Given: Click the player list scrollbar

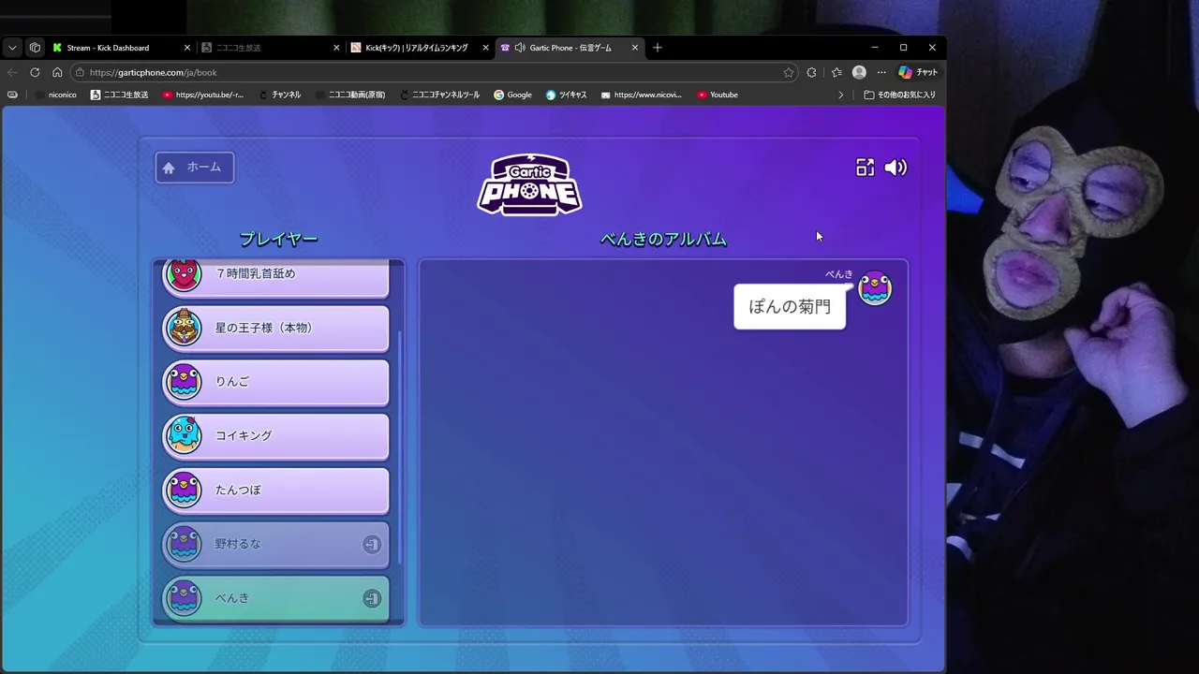Looking at the screenshot, I should (400, 447).
